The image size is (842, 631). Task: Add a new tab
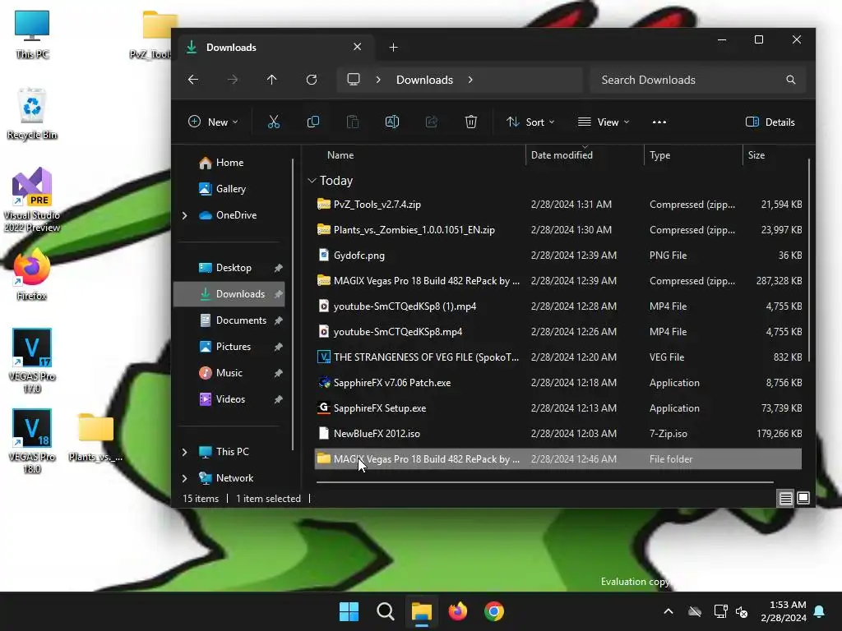(x=393, y=47)
